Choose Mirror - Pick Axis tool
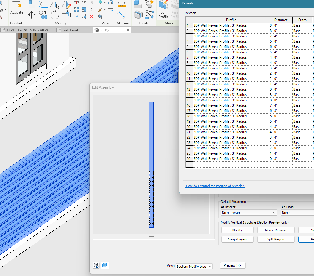This screenshot has height=276, width=314. [55, 4]
